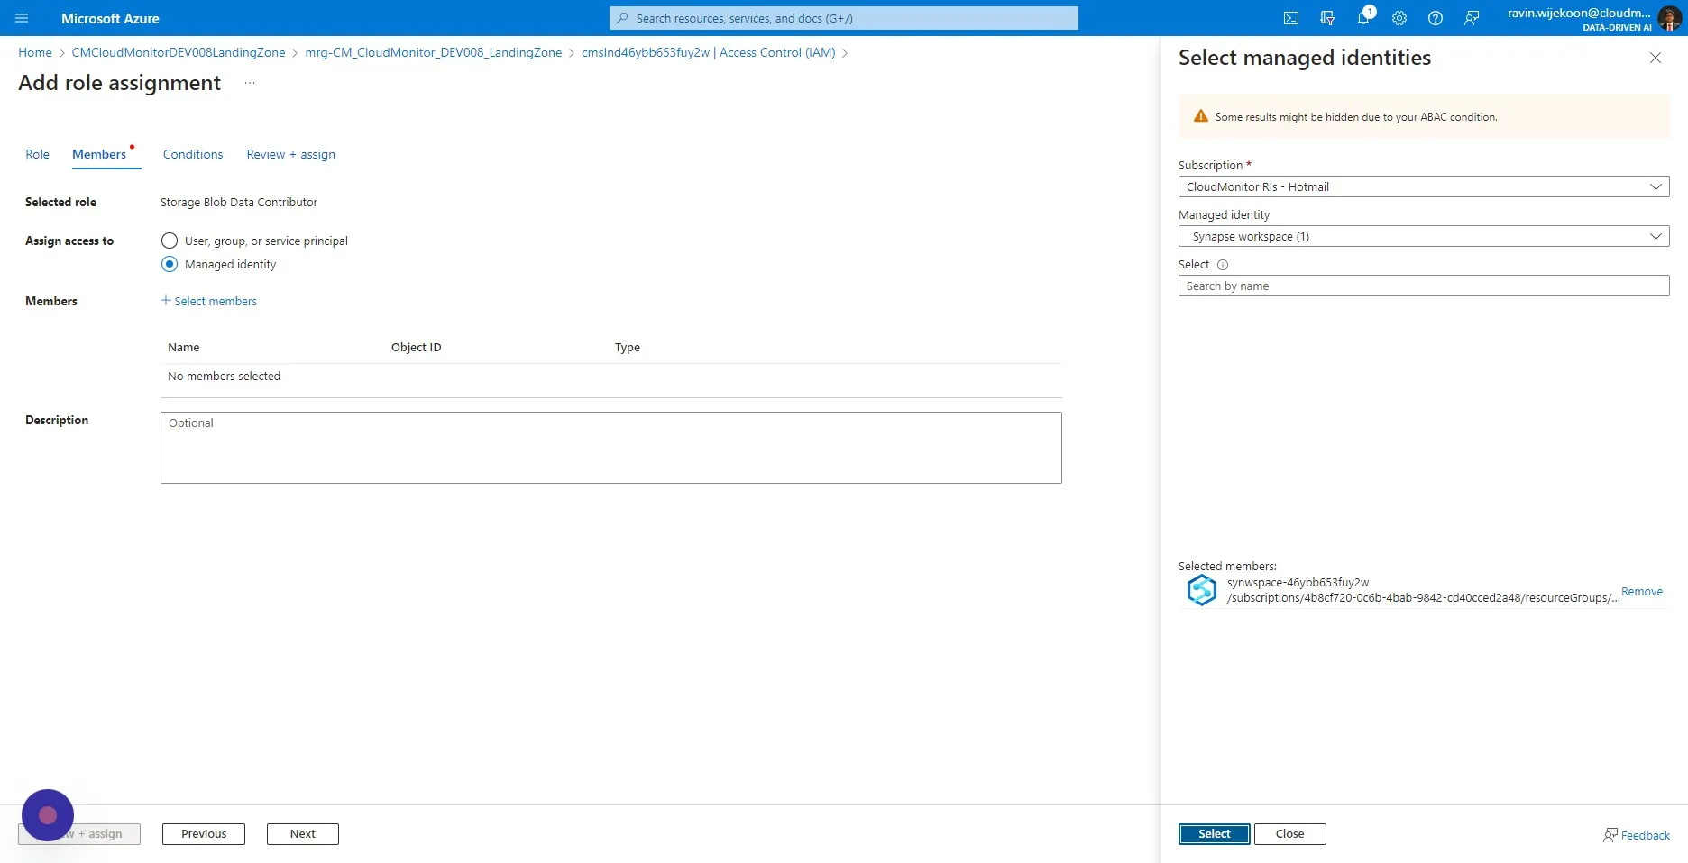The height and width of the screenshot is (863, 1688).
Task: Focus the Search by name field
Action: (1424, 286)
